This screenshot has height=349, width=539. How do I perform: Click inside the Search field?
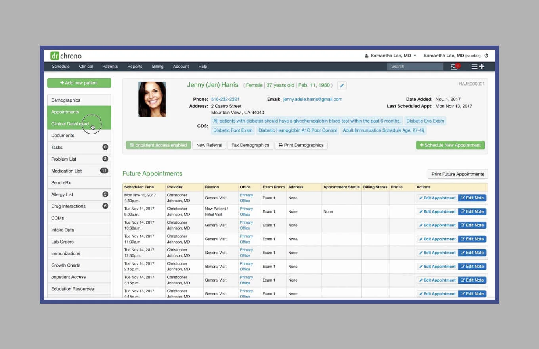click(415, 67)
